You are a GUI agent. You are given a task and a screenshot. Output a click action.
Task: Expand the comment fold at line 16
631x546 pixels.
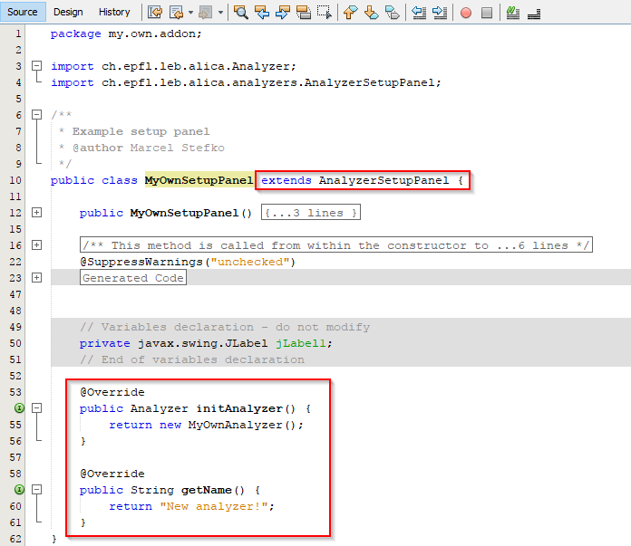click(x=36, y=244)
